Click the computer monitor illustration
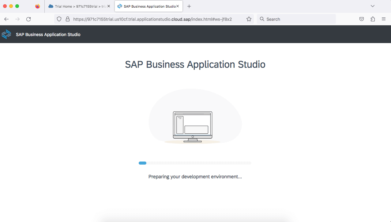The width and height of the screenshot is (391, 222). click(193, 127)
